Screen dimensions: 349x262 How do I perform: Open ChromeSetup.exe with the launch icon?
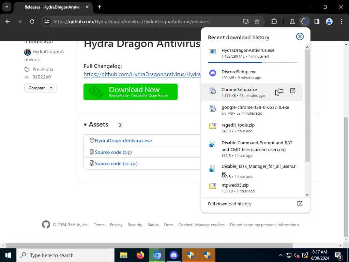tap(293, 91)
